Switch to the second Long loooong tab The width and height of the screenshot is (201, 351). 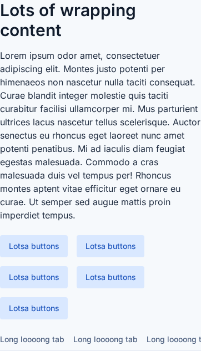click(x=105, y=339)
